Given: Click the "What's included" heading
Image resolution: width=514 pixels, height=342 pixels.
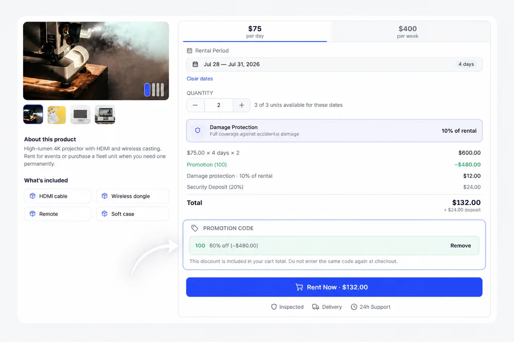Looking at the screenshot, I should [46, 180].
